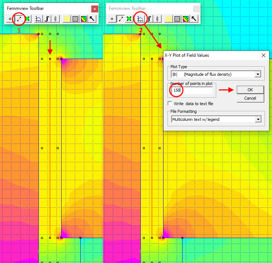Image resolution: width=272 pixels, height=263 pixels.
Task: Select contour line mode in the grayed-out Femmview Toolbar
Action: (121, 19)
